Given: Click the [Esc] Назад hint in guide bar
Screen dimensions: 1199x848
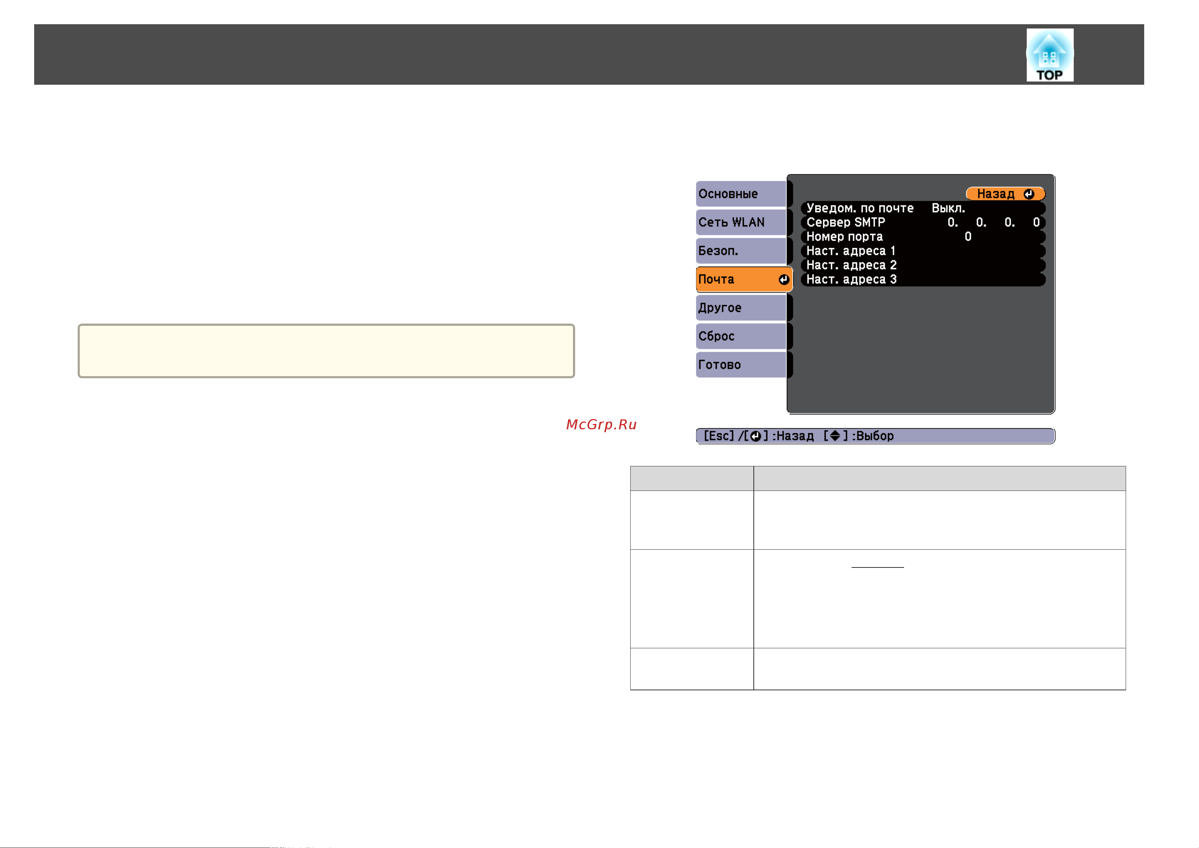Looking at the screenshot, I should (x=758, y=436).
